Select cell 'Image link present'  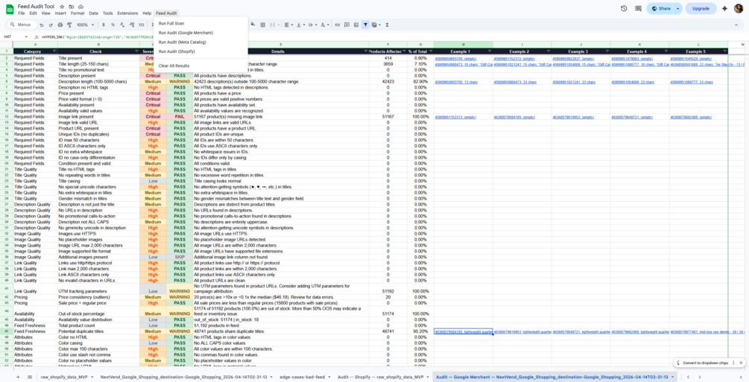(98, 117)
